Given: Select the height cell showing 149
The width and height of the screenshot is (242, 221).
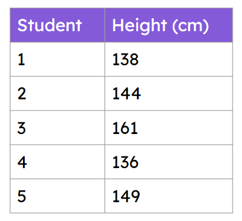Looking at the screenshot, I should (169, 196).
